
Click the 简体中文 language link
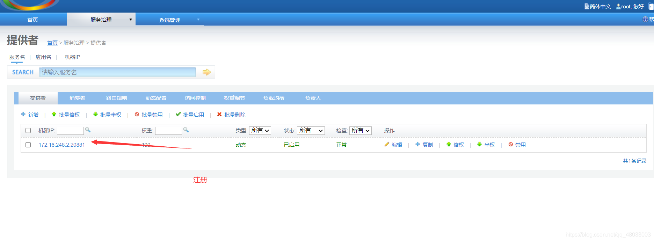(600, 6)
